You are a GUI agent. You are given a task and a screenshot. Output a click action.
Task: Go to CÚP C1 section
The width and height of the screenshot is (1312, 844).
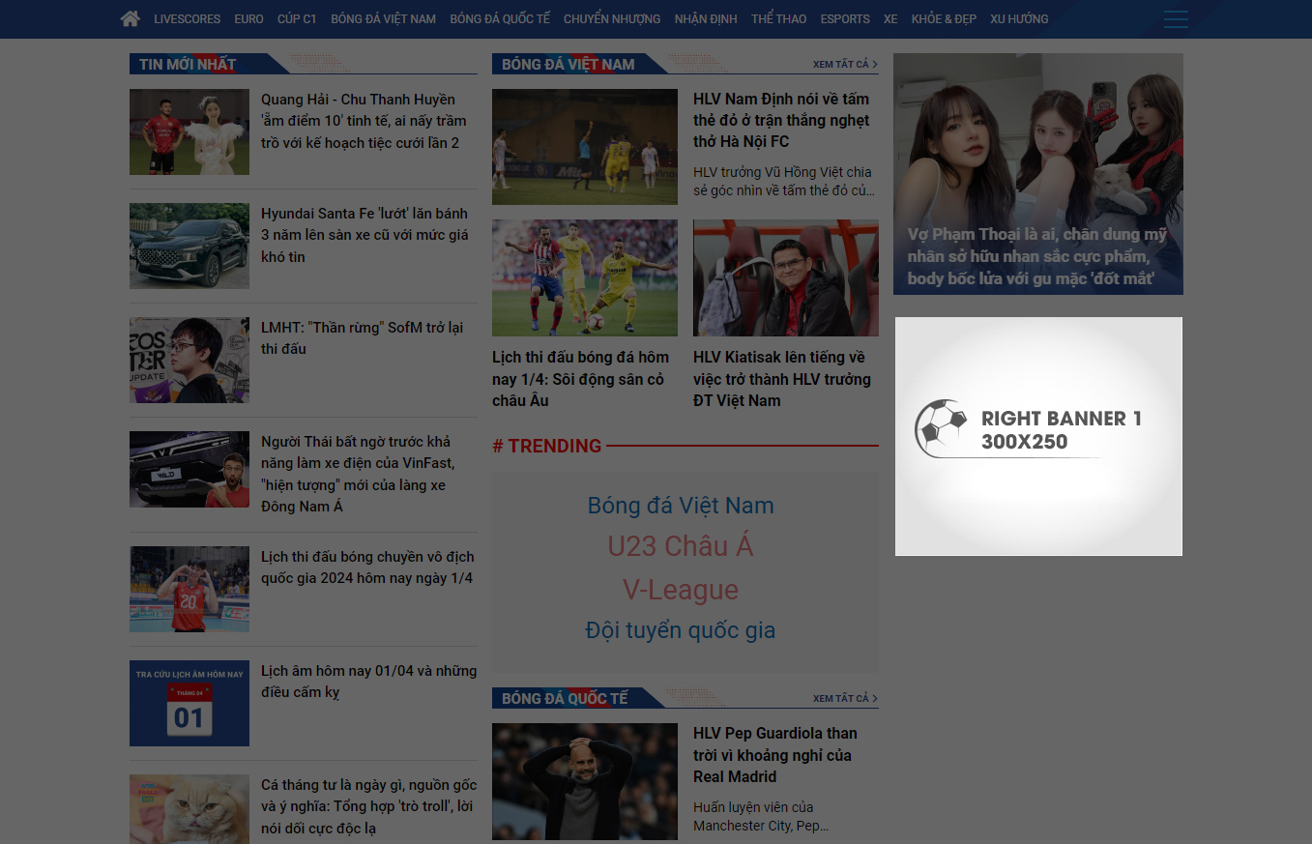point(297,19)
